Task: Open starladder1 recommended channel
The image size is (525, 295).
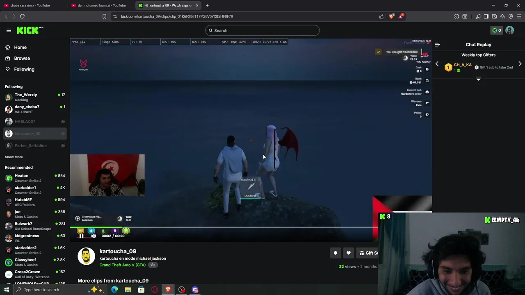Action: pos(35,190)
